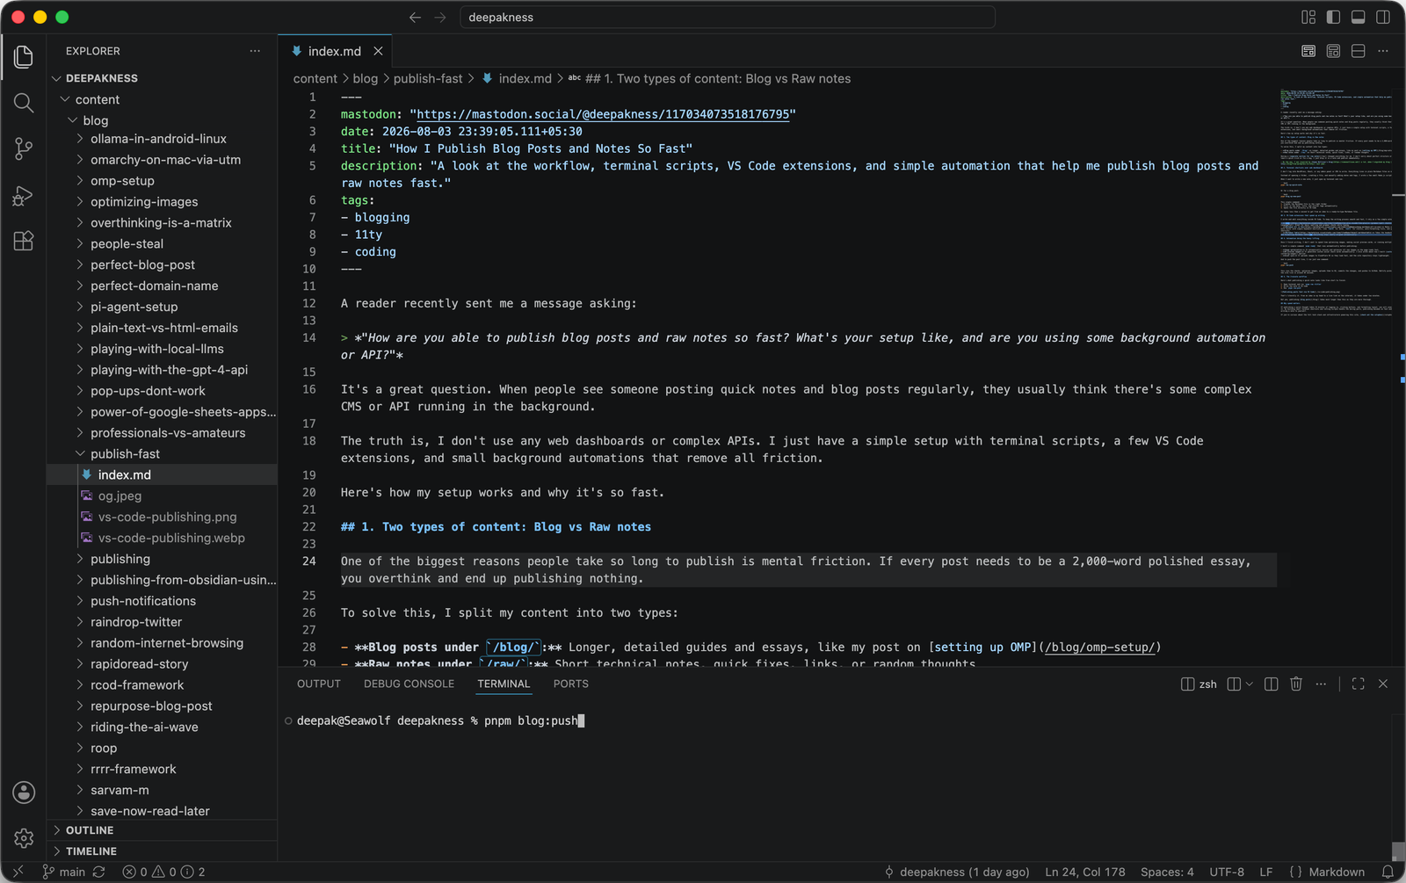Collapse the blog folder
This screenshot has height=883, width=1406.
(x=163, y=120)
